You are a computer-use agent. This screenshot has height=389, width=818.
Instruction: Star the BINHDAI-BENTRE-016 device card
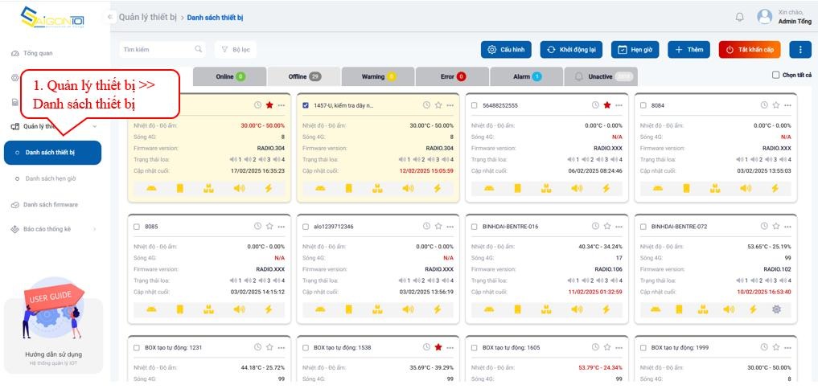(606, 227)
